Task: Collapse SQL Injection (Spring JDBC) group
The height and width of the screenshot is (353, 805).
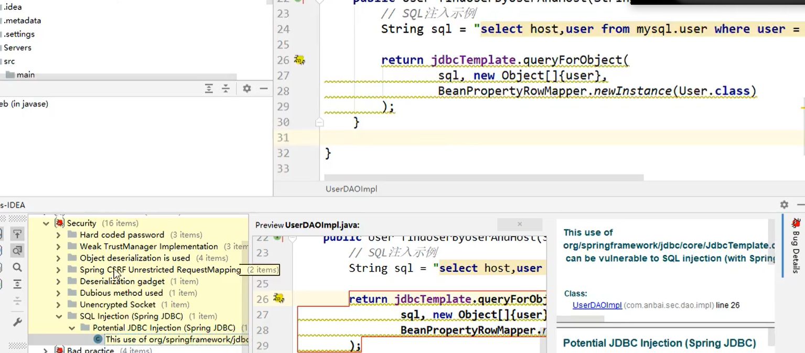Action: [x=58, y=316]
